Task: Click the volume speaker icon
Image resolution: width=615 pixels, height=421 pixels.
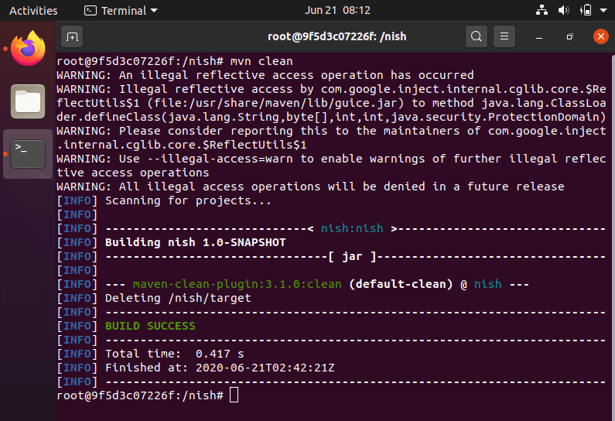Action: 563,11
